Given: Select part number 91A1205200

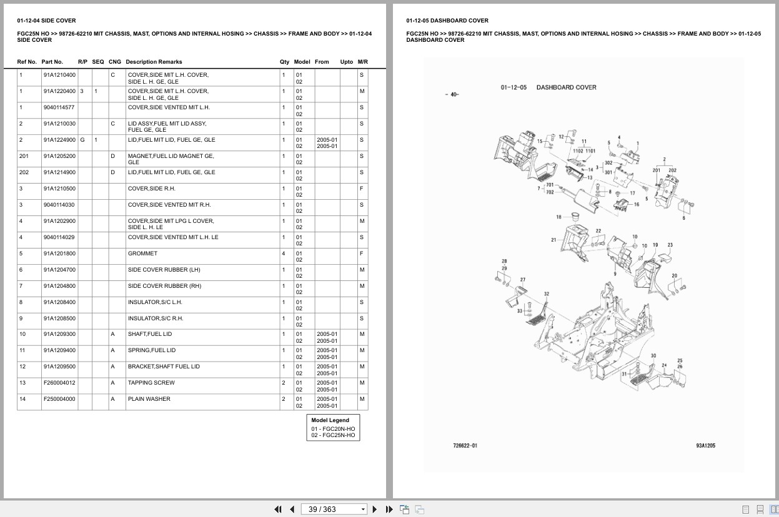Looking at the screenshot, I should pos(59,156).
